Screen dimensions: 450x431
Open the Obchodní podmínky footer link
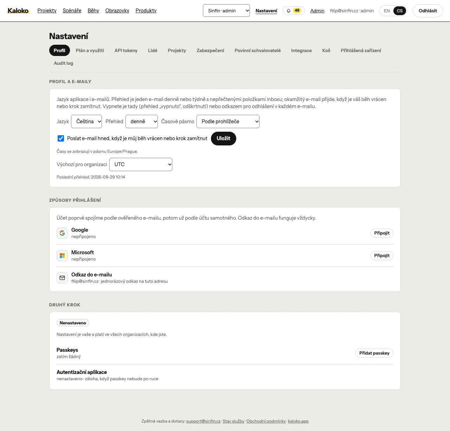pyautogui.click(x=266, y=421)
